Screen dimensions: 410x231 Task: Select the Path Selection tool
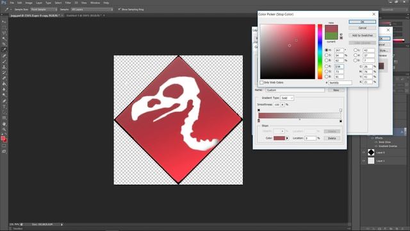4,112
